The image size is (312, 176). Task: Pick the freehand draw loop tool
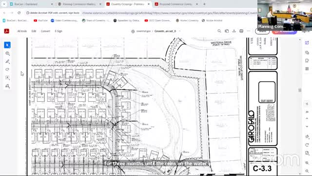click(x=7, y=69)
